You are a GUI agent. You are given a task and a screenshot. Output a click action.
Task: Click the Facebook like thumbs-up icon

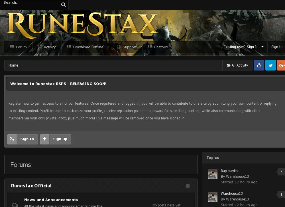pyautogui.click(x=259, y=65)
